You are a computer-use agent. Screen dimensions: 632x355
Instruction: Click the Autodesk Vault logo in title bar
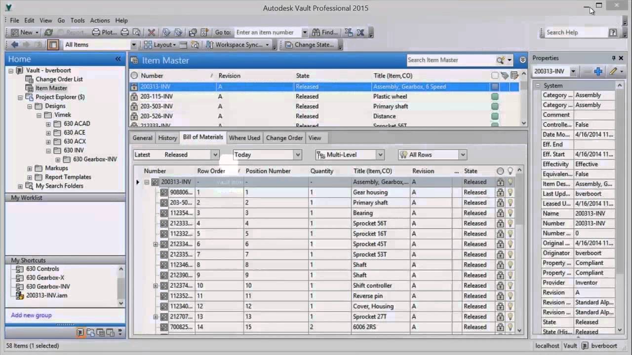9,7
